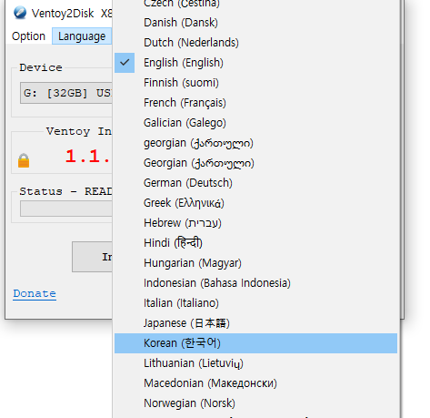This screenshot has width=430, height=418.
Task: Click the red Ventoy version number
Action: (x=87, y=157)
